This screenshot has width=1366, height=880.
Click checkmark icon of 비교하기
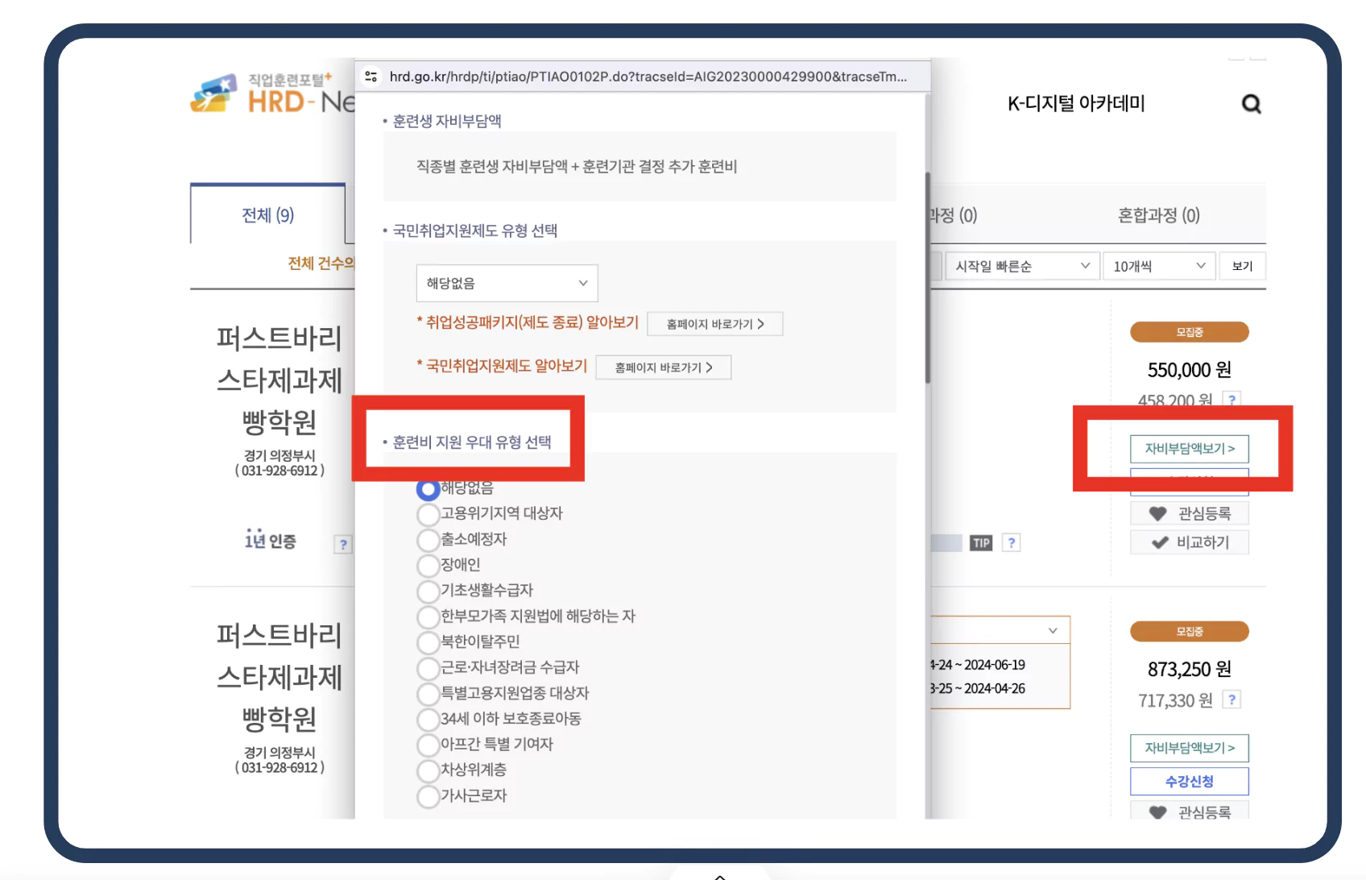1160,542
